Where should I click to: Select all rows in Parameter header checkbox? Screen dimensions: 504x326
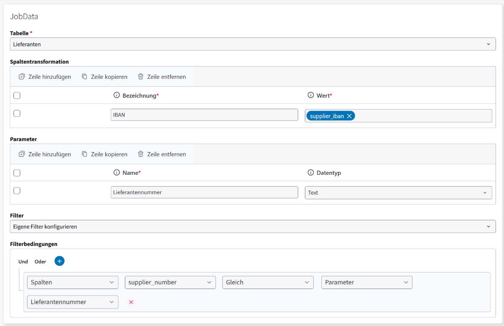coord(17,173)
